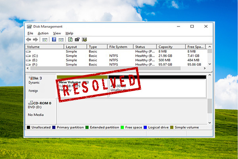This screenshot has height=159, width=238.
Task: Click the 21.96 GB capacity cell
Action: (165, 56)
